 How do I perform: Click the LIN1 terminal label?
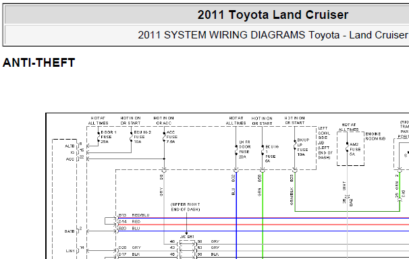click(x=70, y=251)
